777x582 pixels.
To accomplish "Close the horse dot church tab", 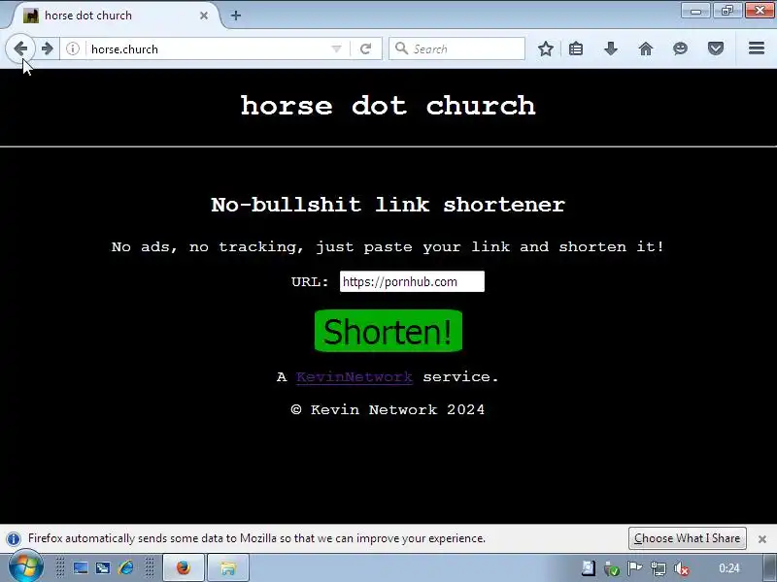I will tap(204, 16).
